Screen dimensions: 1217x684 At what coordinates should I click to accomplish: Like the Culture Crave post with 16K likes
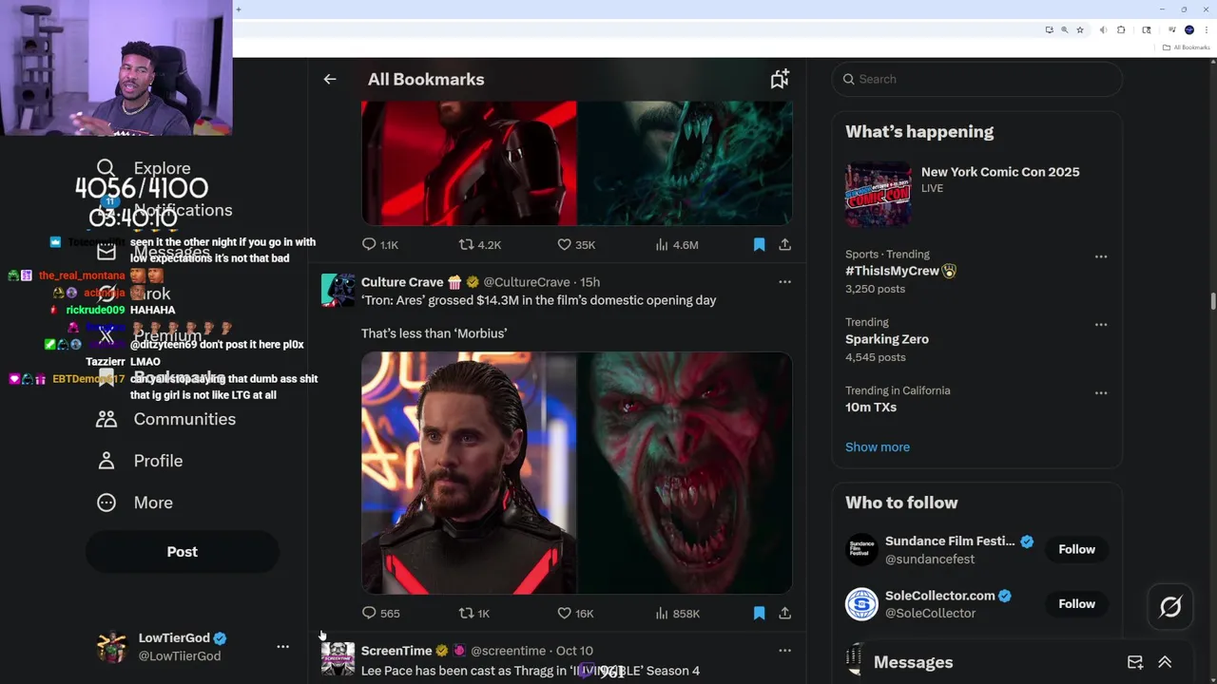pyautogui.click(x=576, y=614)
